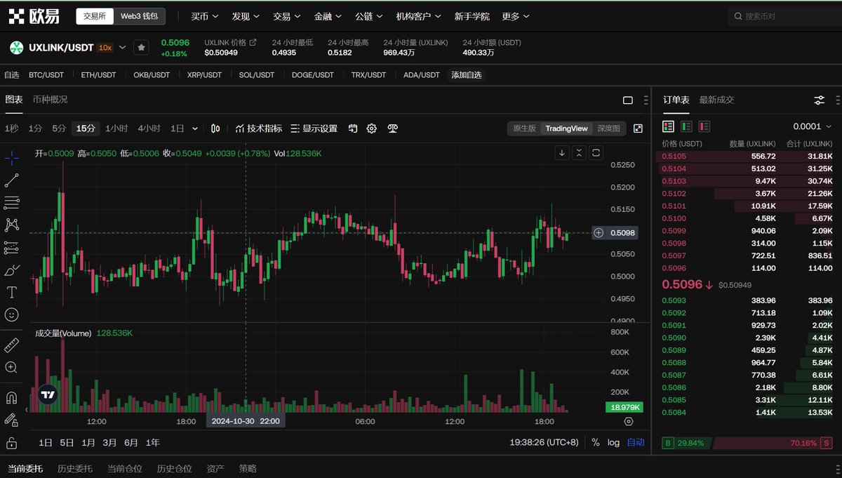Add UXLINK/USDT to favorites star
The image size is (842, 478).
pos(141,48)
